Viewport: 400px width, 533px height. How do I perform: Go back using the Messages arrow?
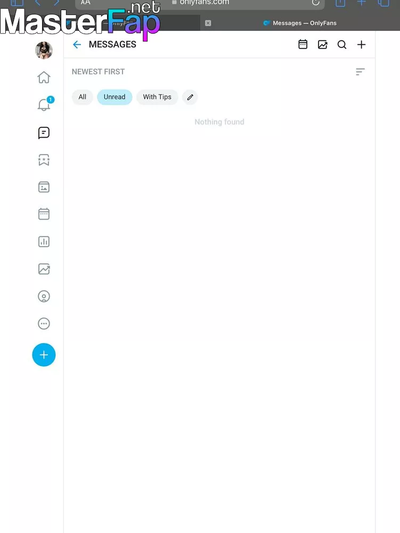77,45
